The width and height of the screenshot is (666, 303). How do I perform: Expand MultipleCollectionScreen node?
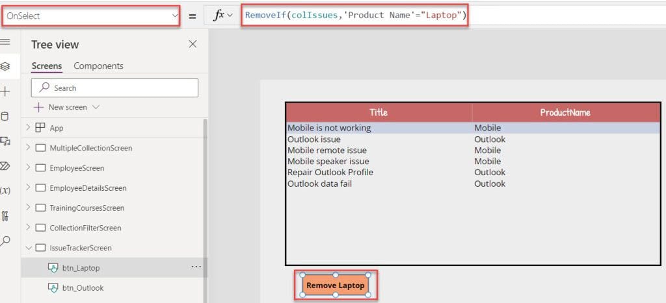(x=28, y=147)
